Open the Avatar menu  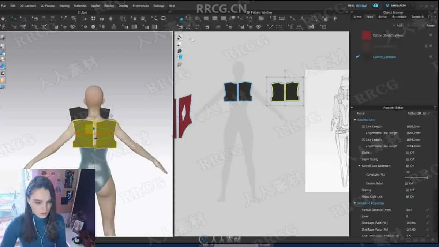95,6
